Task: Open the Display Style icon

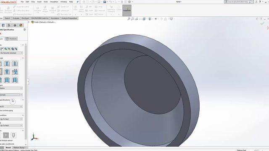Action: pos(150,19)
